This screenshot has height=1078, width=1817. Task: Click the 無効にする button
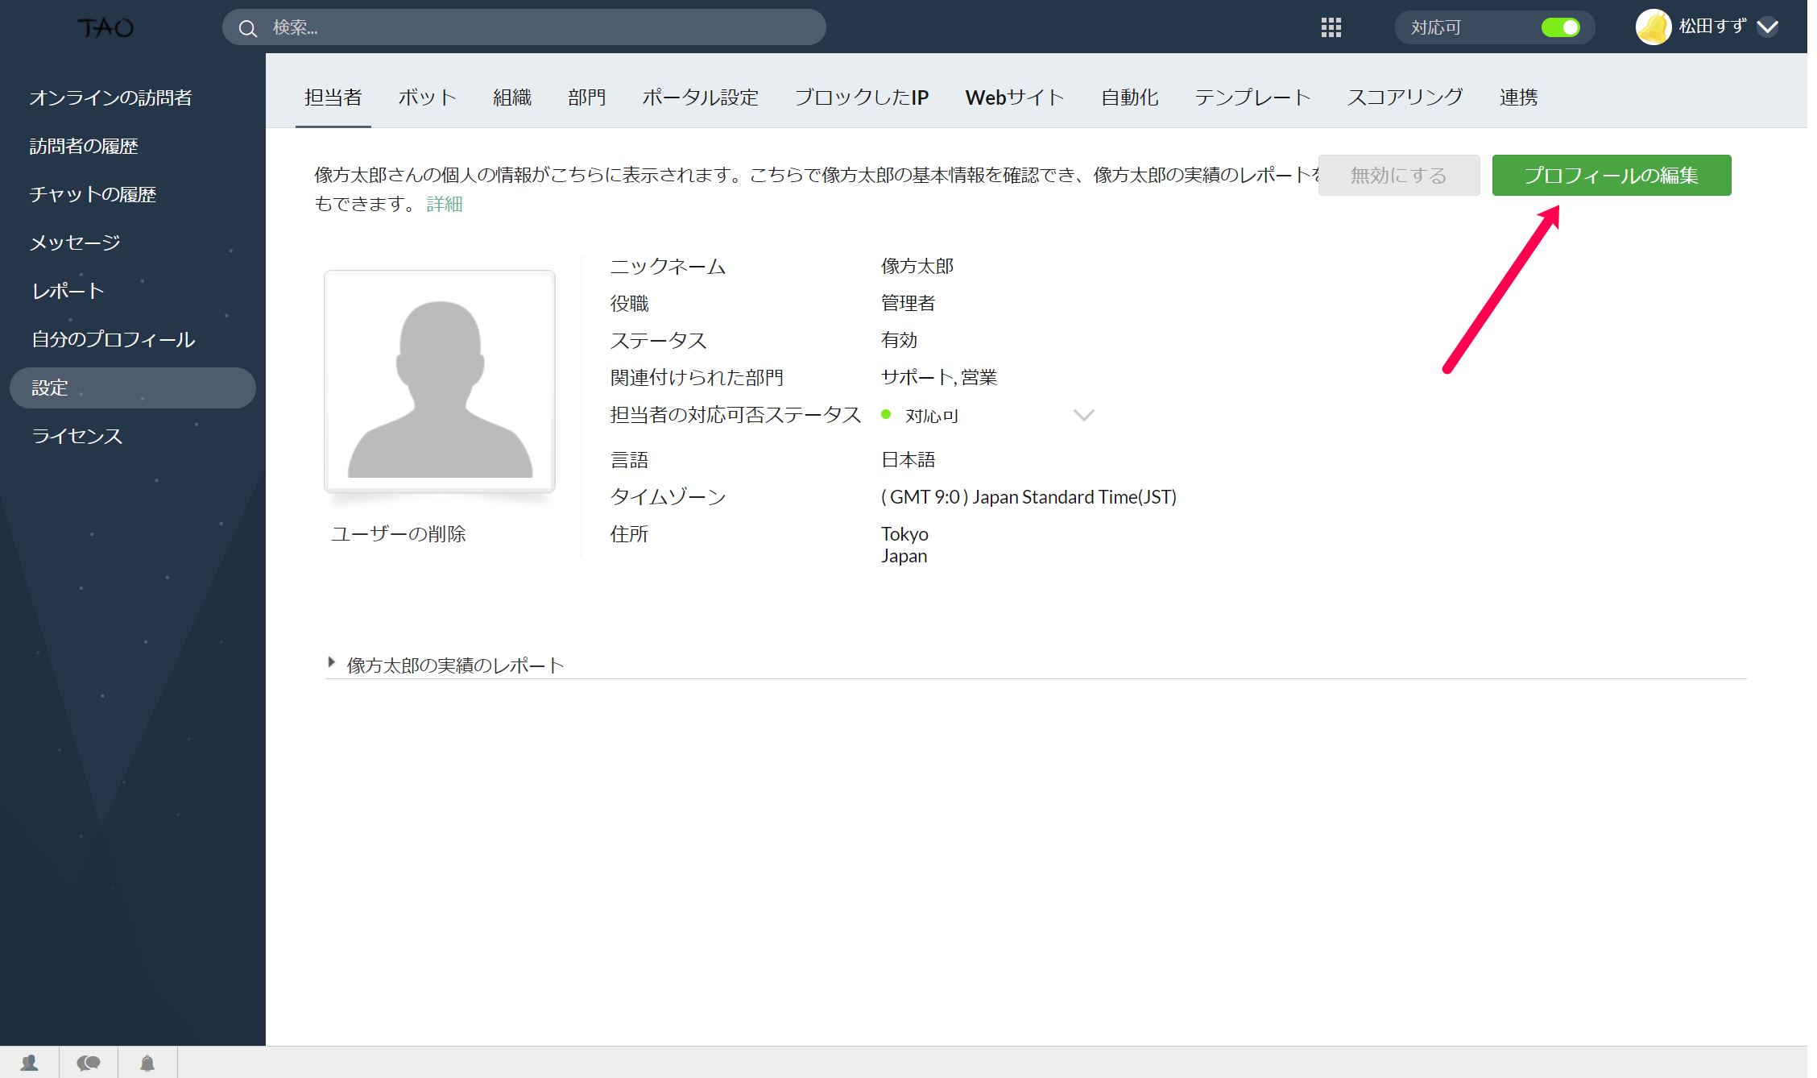pyautogui.click(x=1398, y=175)
